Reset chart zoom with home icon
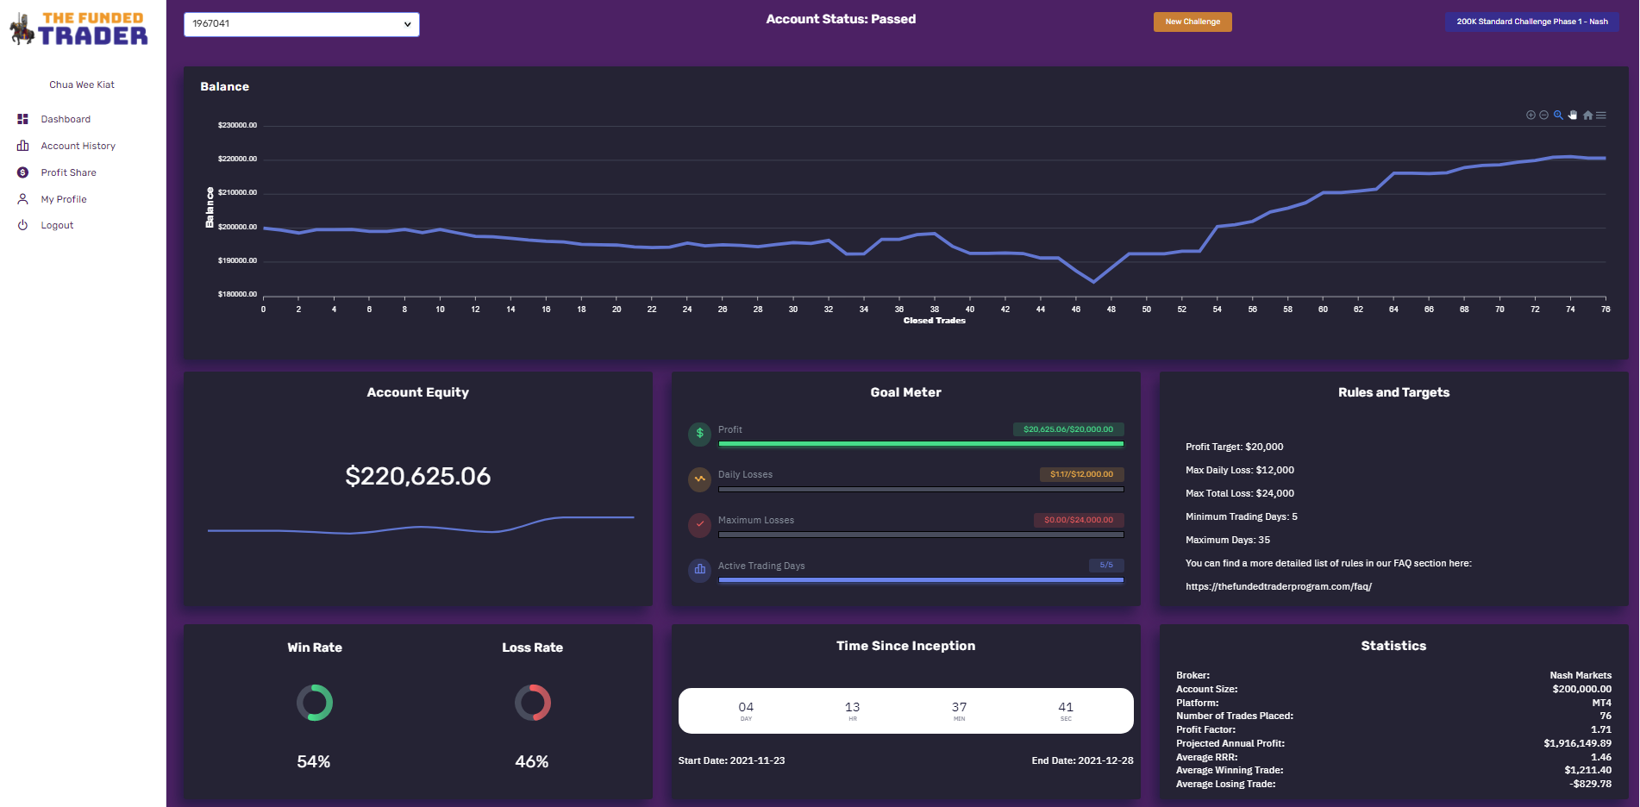 click(1587, 115)
